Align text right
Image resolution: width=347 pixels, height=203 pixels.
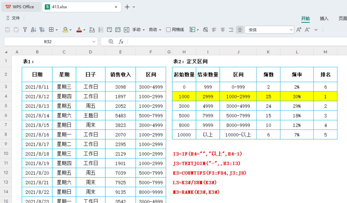pos(231,30)
